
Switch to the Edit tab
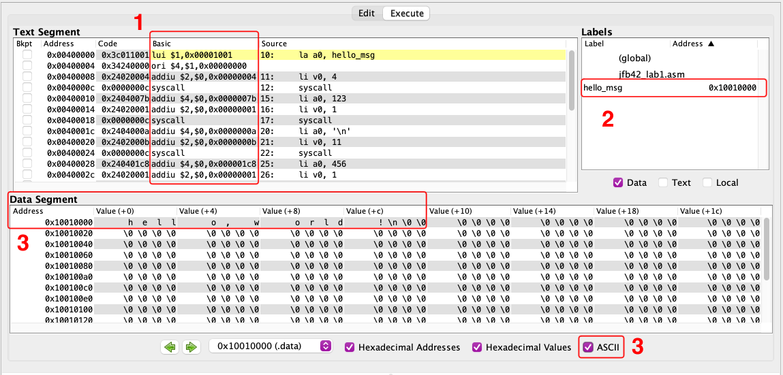pyautogui.click(x=367, y=13)
